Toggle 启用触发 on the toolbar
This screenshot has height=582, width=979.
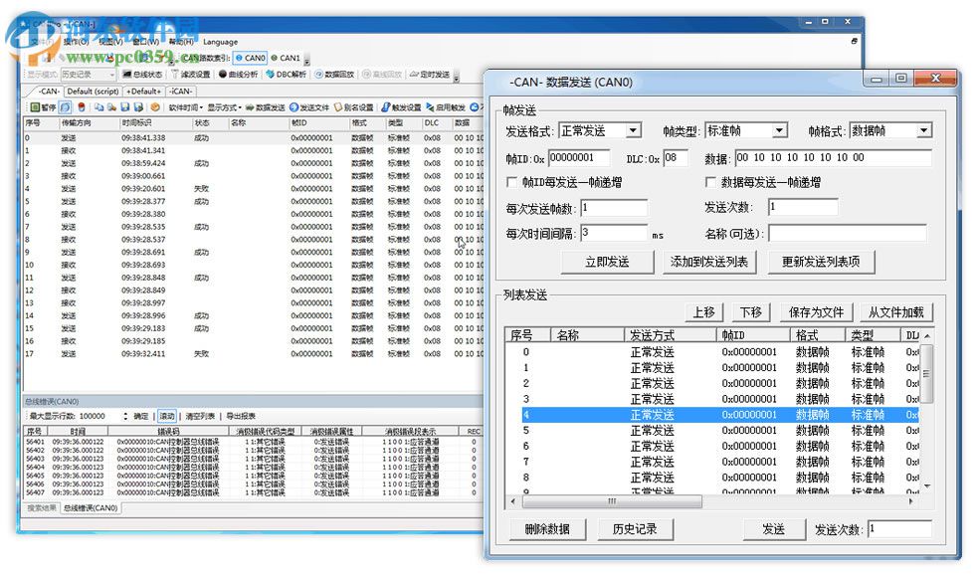(450, 104)
